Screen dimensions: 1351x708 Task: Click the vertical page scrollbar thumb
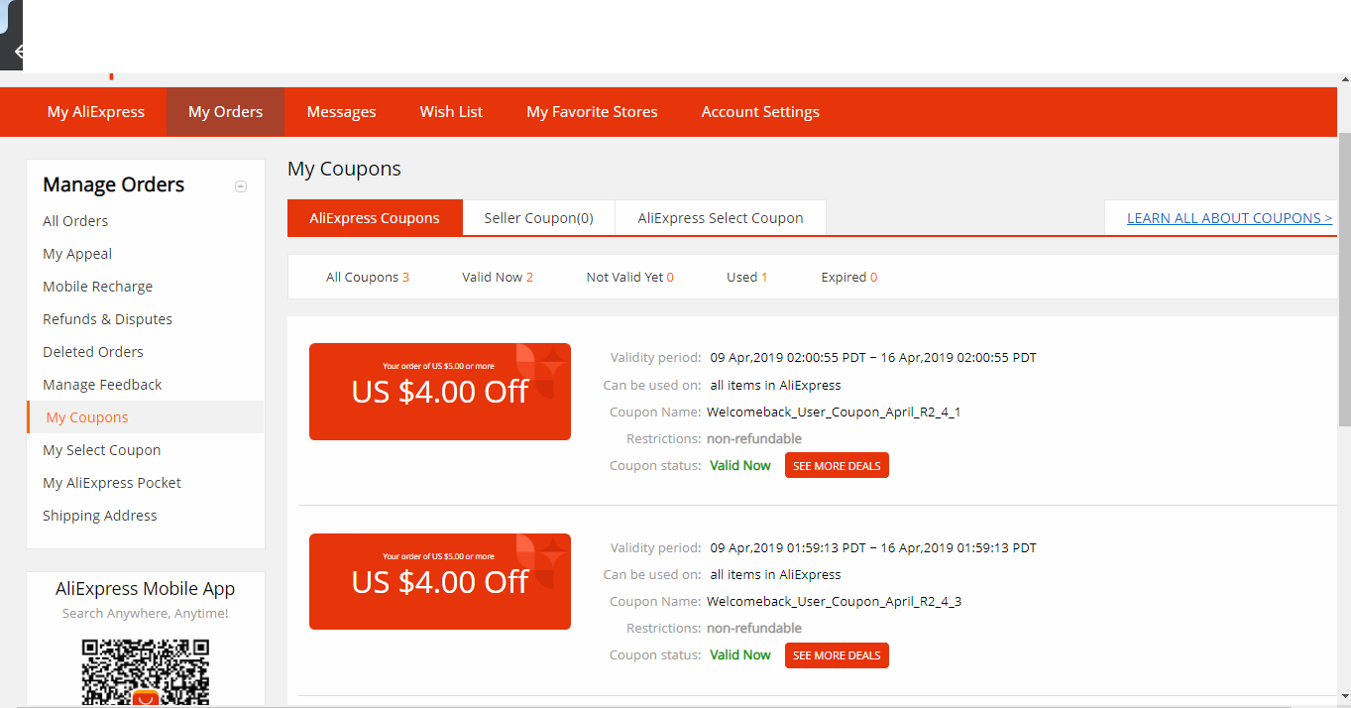[x=1344, y=280]
